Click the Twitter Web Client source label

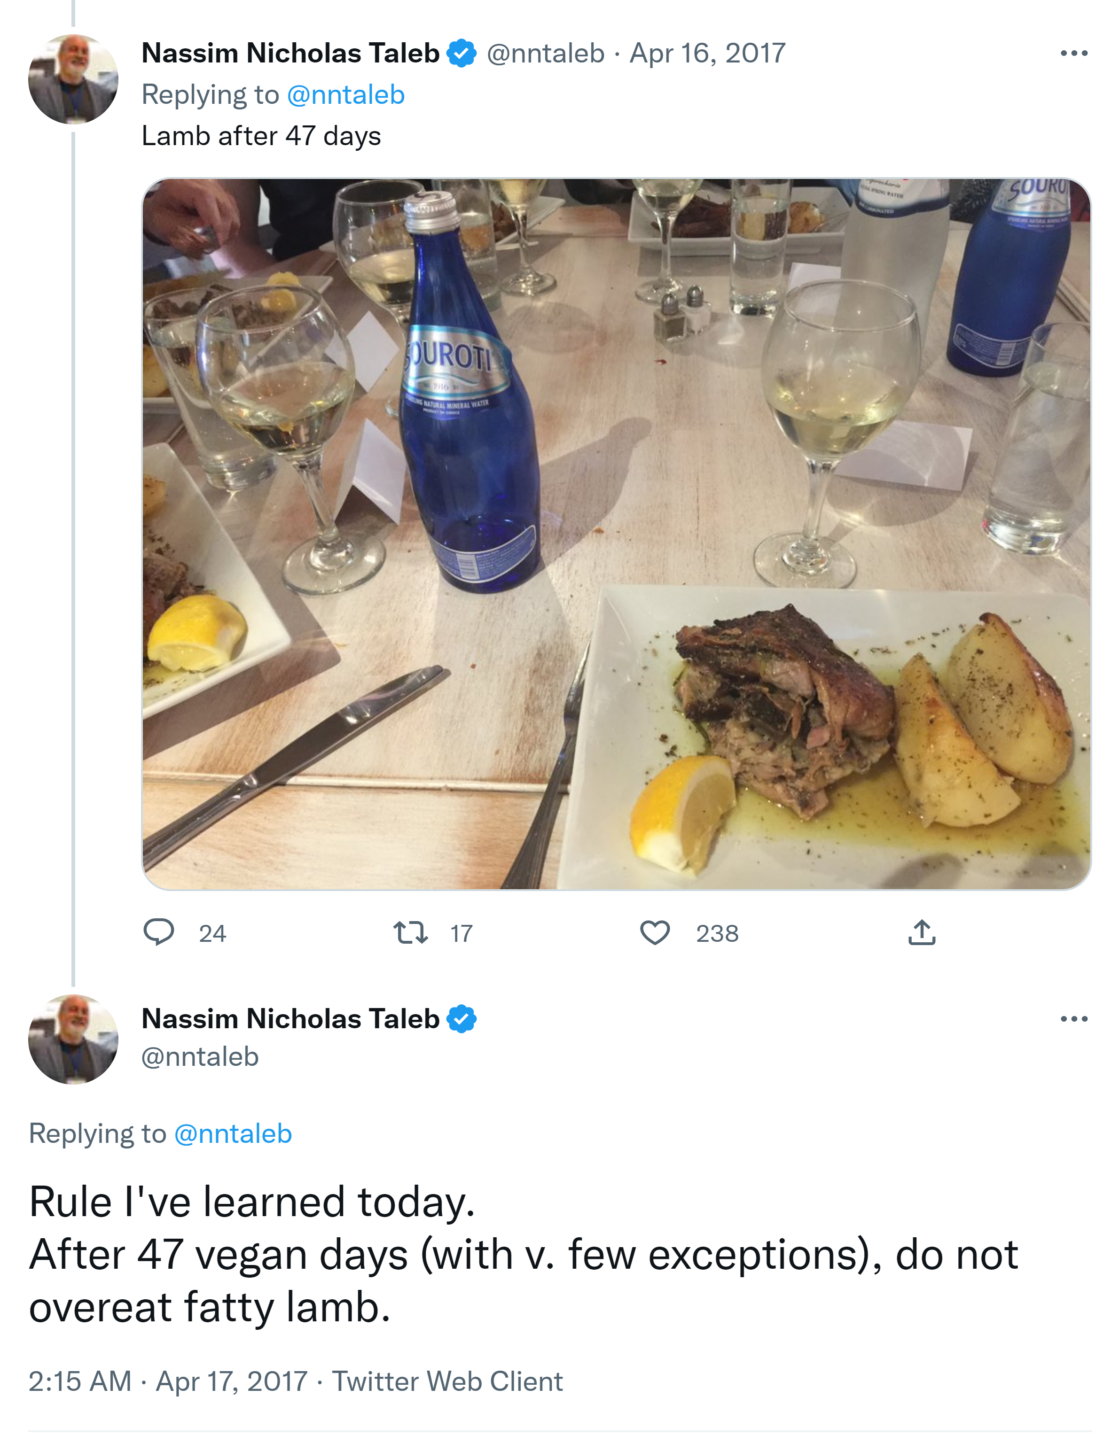pyautogui.click(x=447, y=1381)
